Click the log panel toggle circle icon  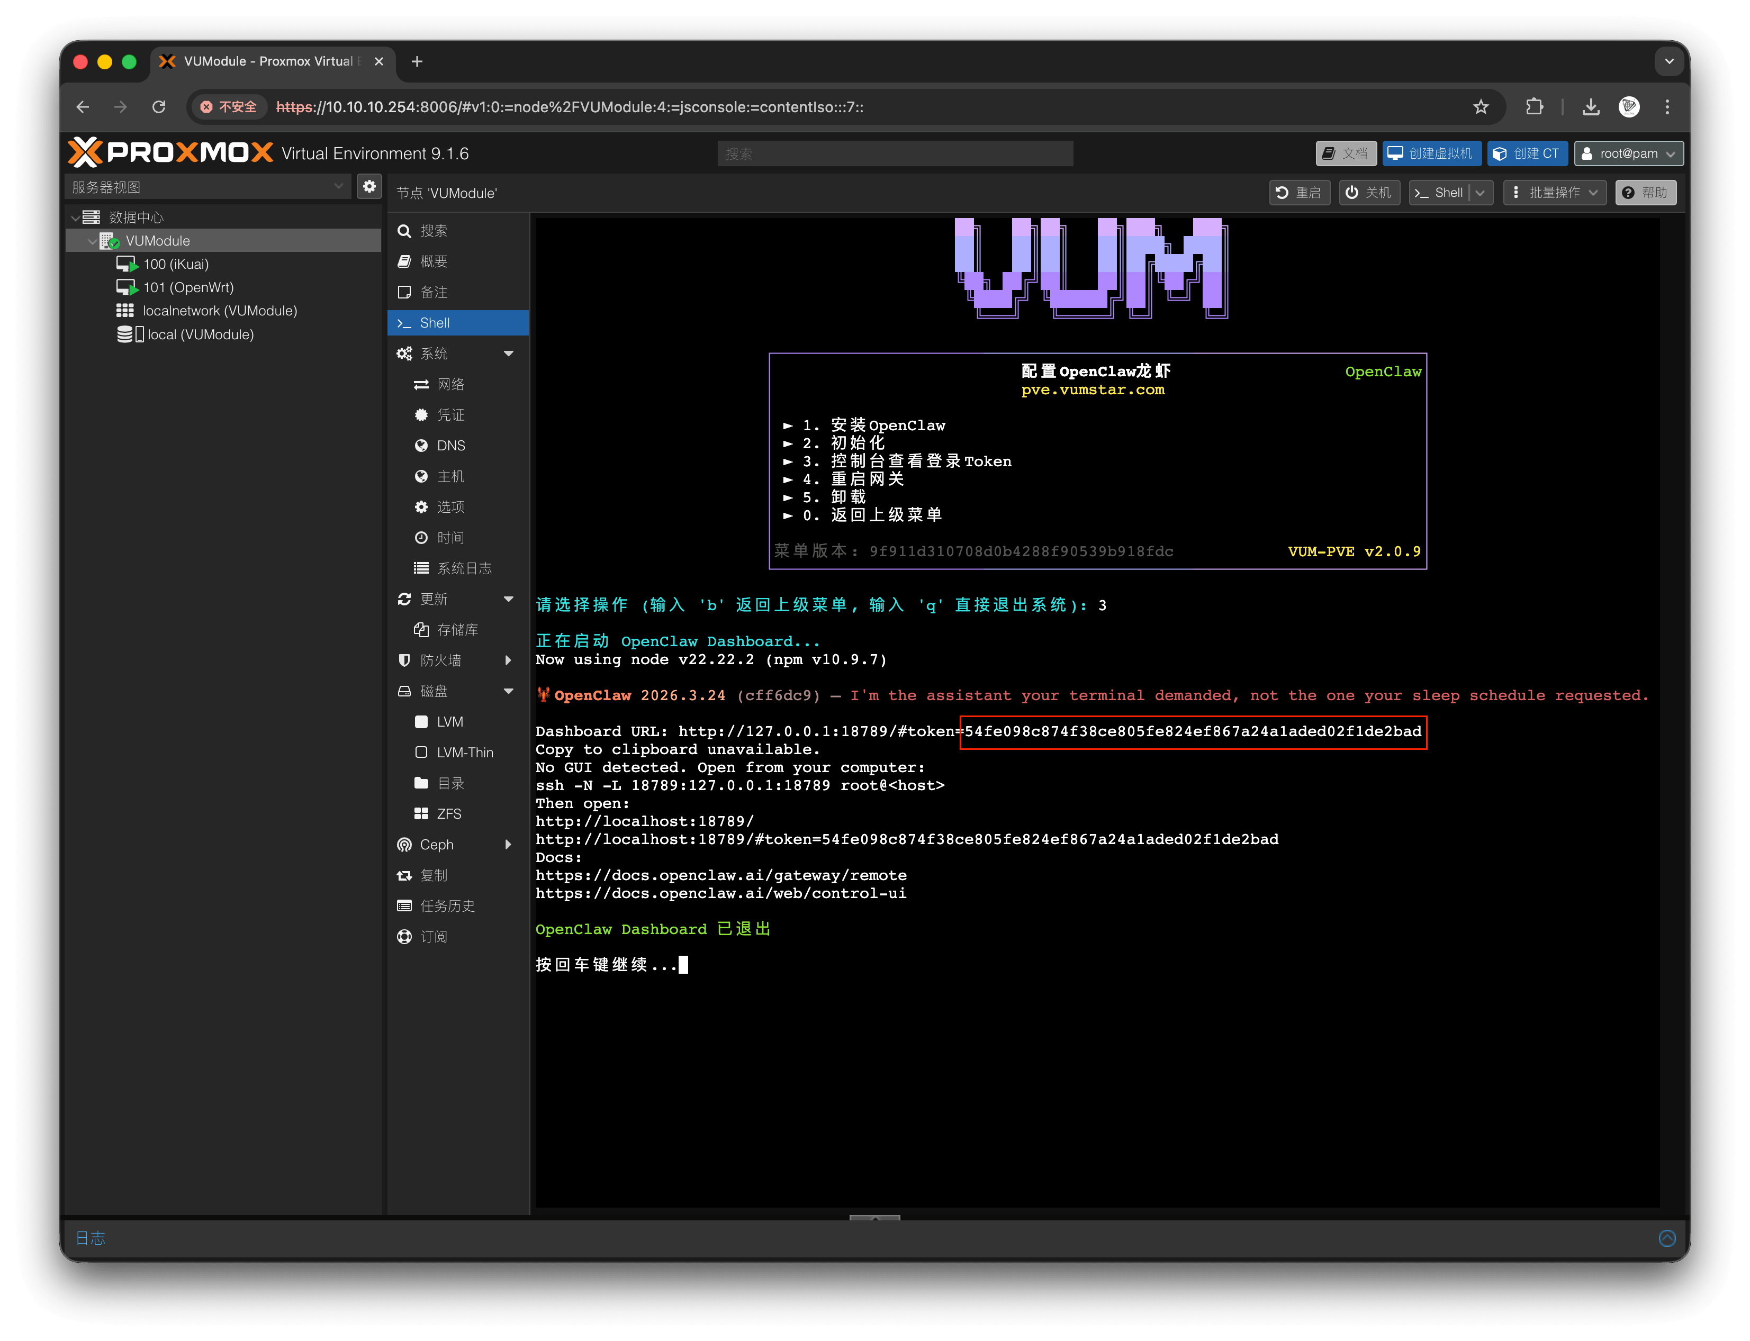[x=1667, y=1238]
